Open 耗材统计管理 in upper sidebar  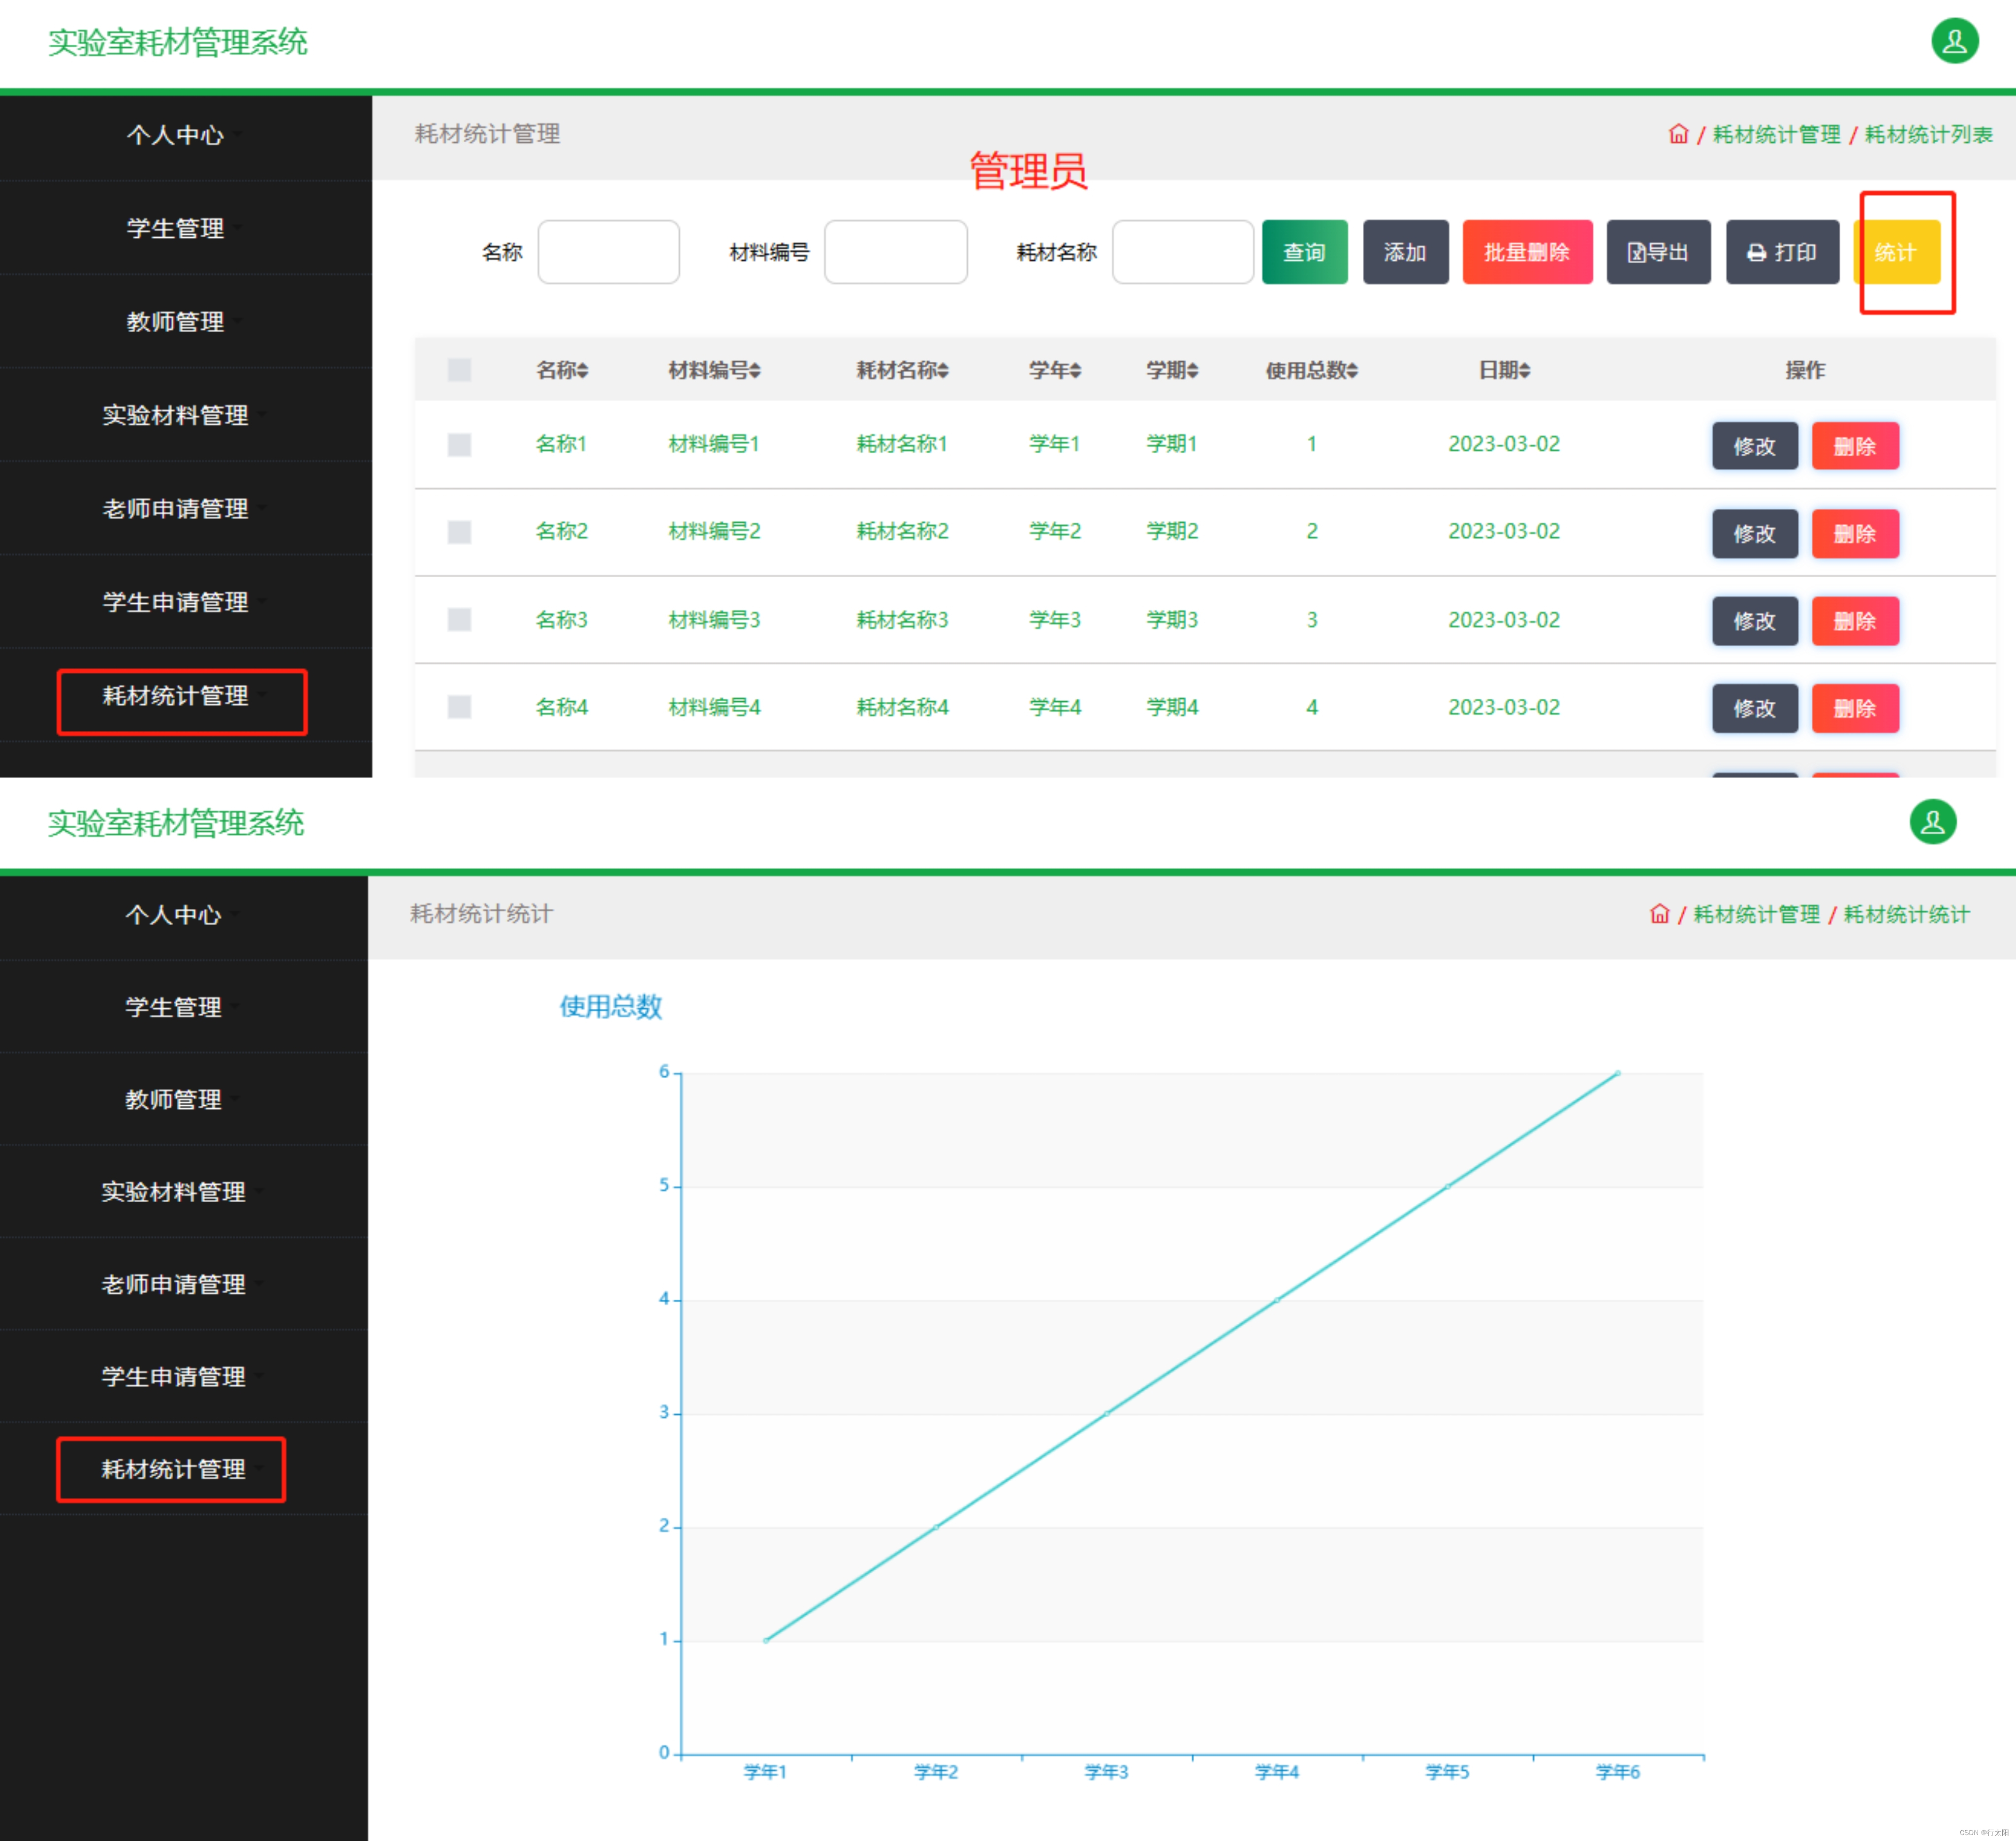pyautogui.click(x=176, y=696)
